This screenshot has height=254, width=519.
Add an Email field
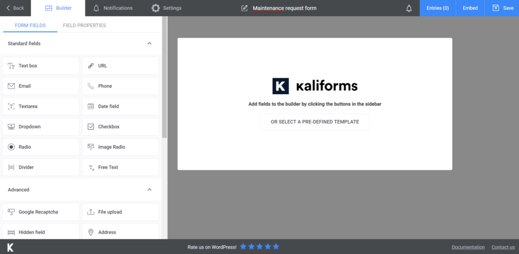41,86
